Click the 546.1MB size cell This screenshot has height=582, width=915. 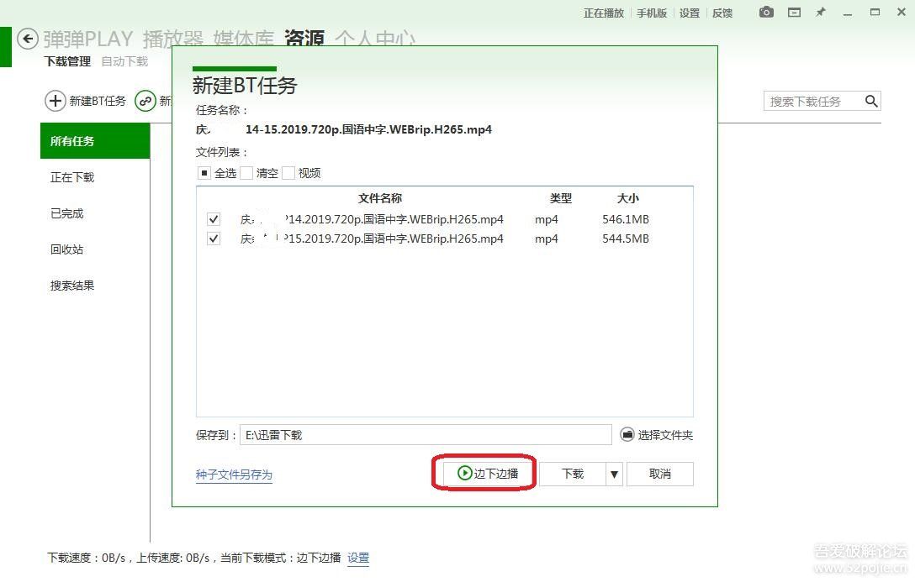pyautogui.click(x=626, y=220)
